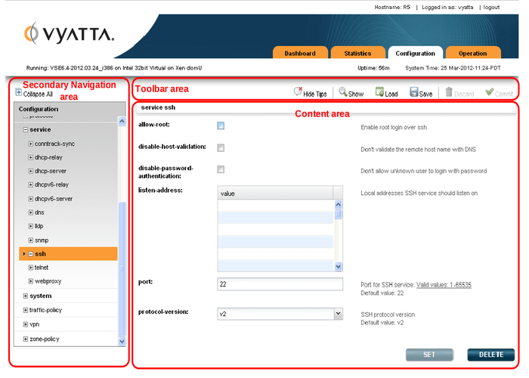Click the first listen-address row
529x378 pixels.
(276, 205)
